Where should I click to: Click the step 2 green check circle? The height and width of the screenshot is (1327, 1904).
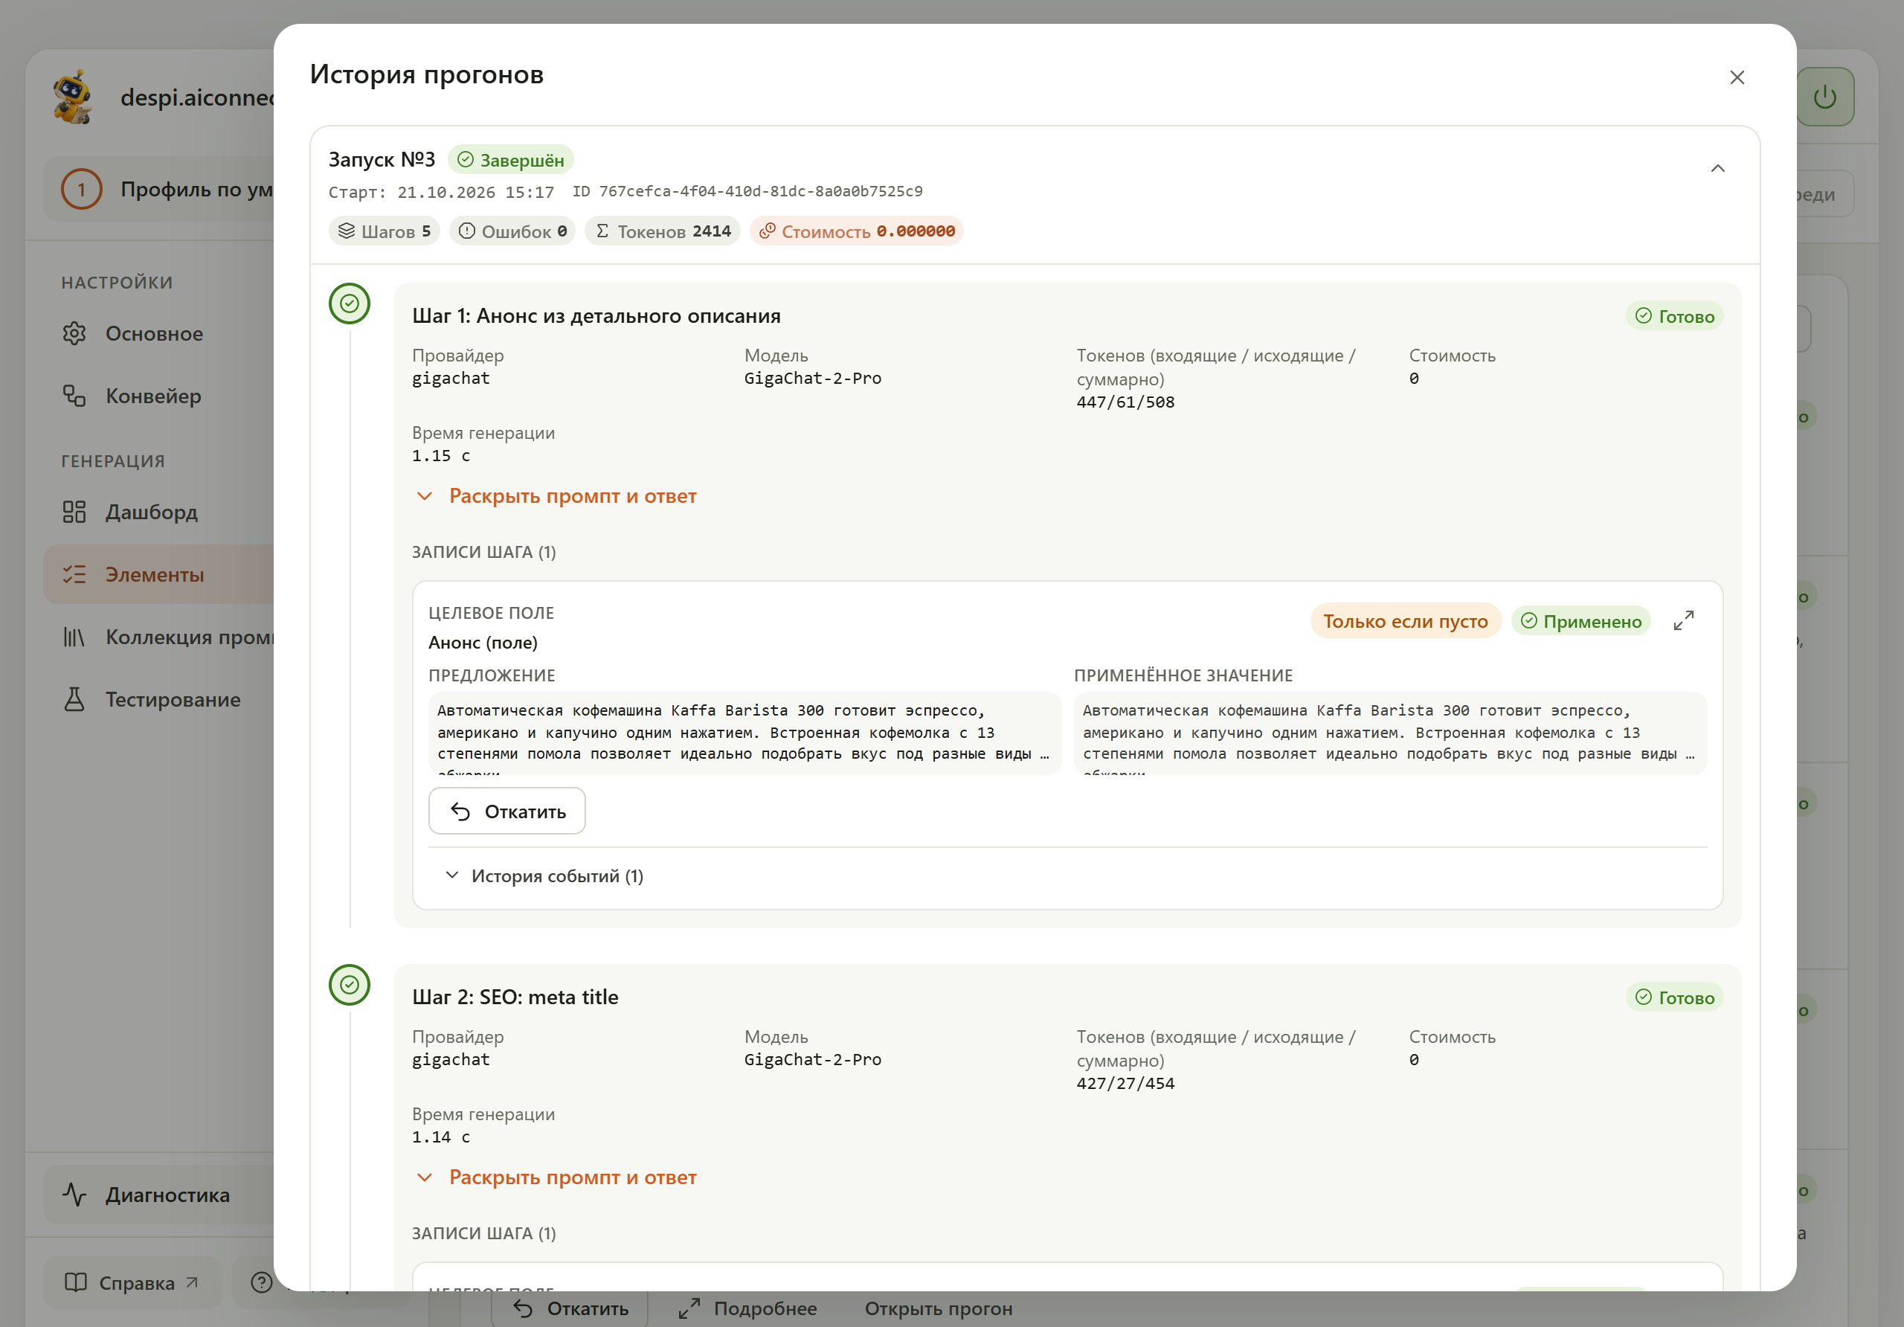click(x=349, y=985)
